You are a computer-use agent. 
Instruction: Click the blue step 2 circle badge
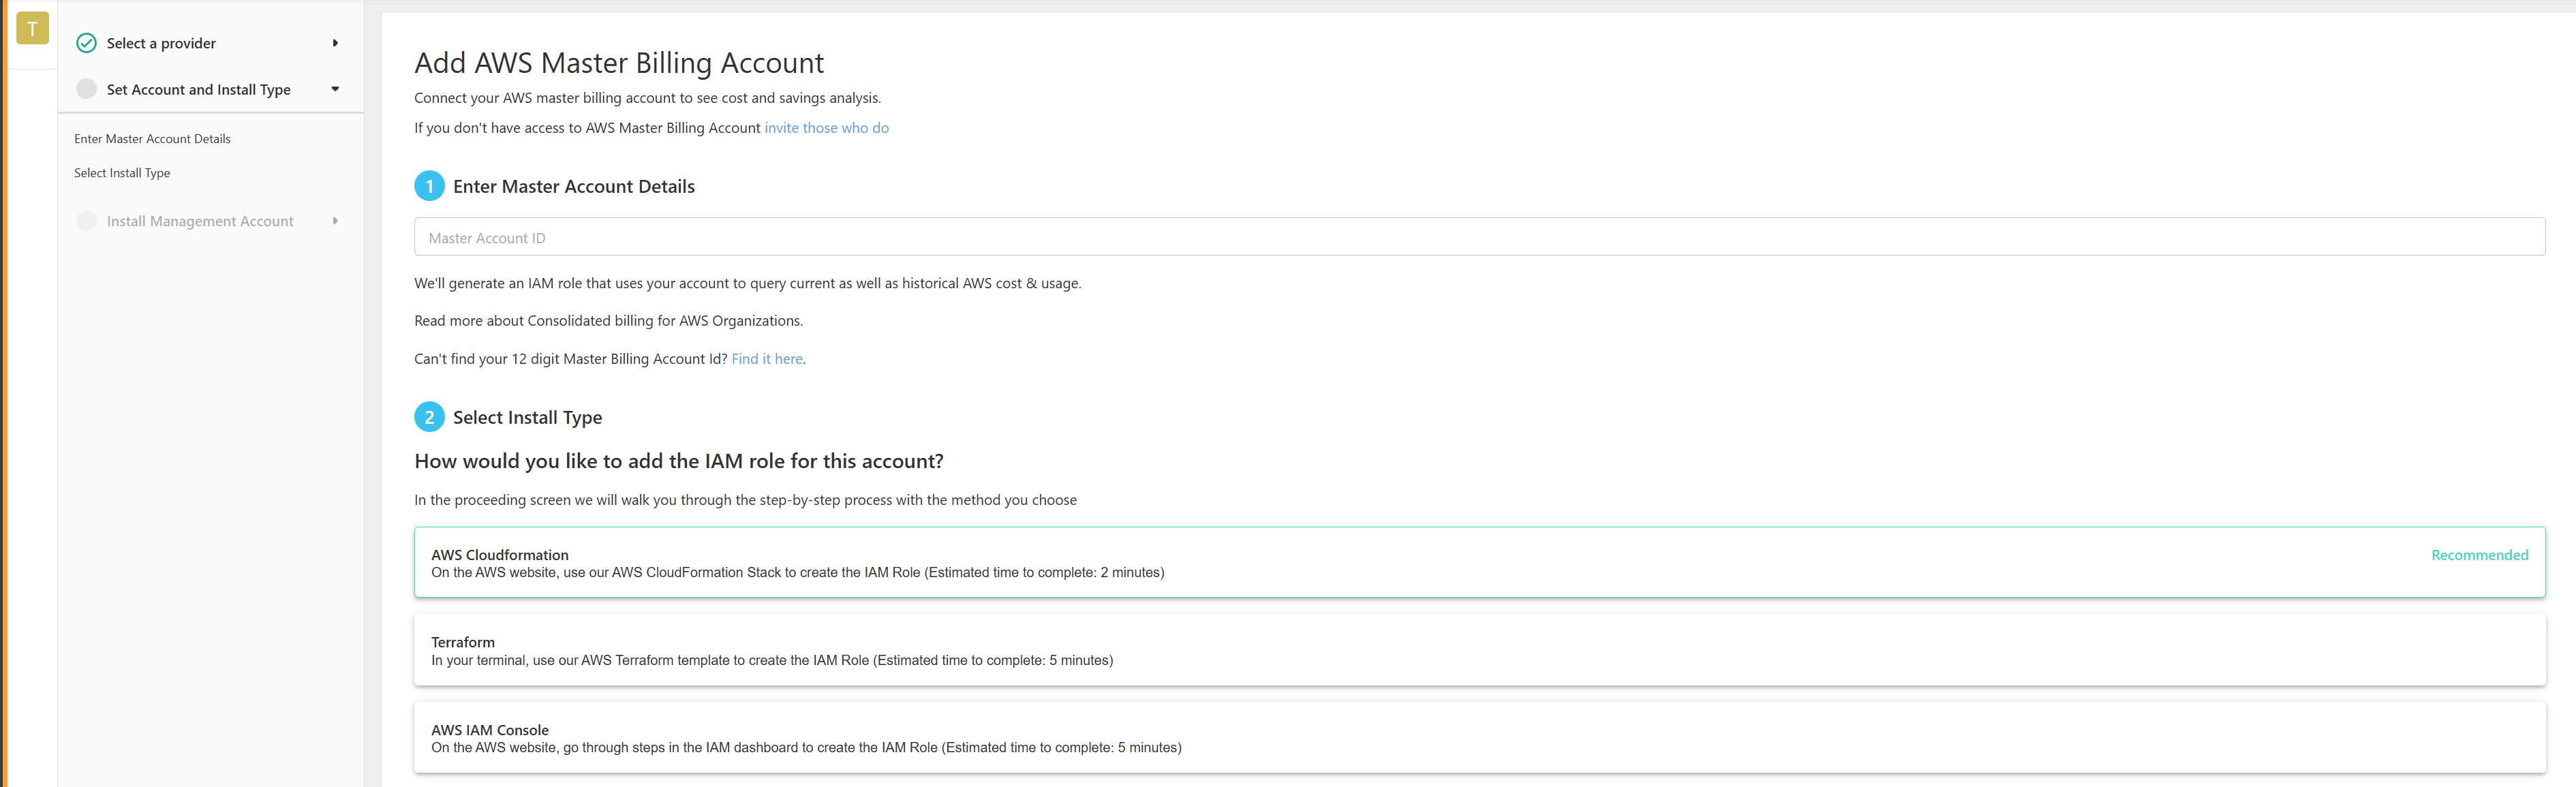[x=429, y=417]
